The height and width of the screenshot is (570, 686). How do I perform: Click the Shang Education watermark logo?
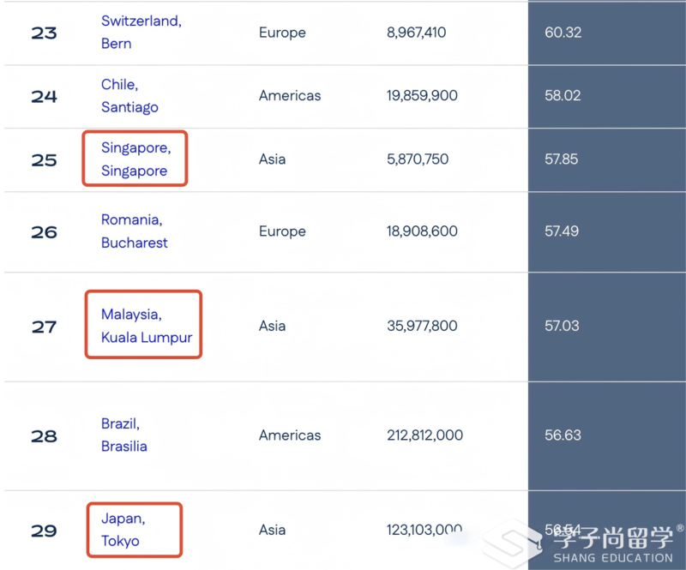coord(584,543)
